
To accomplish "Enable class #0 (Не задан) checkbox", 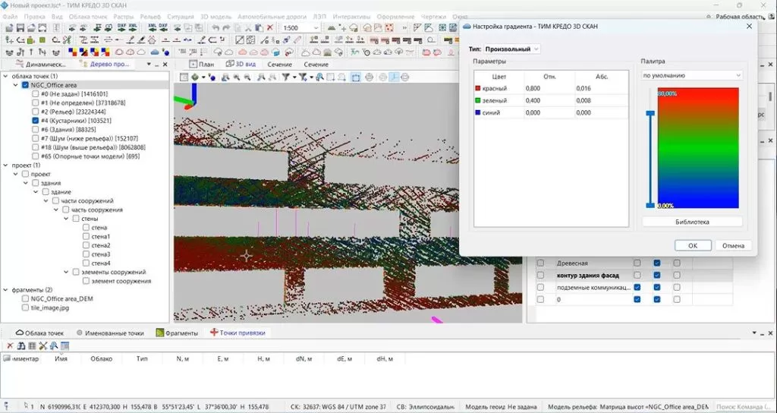I will tap(35, 93).
